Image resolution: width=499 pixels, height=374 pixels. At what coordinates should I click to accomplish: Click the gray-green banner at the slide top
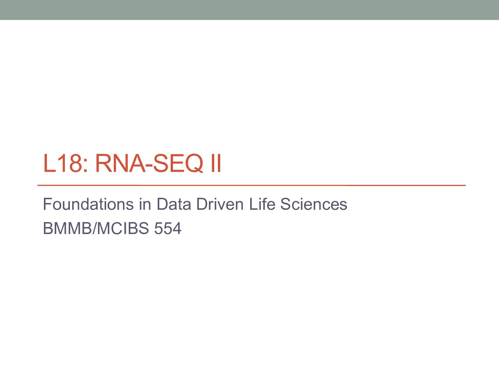249,10
